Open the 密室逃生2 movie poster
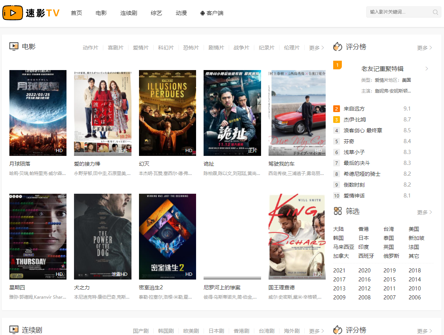 click(168, 237)
